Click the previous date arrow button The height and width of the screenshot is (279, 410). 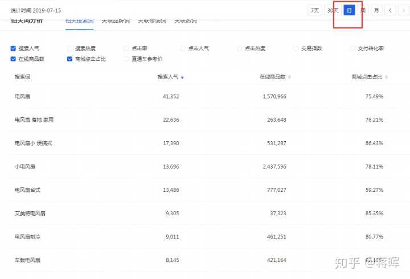[390, 10]
